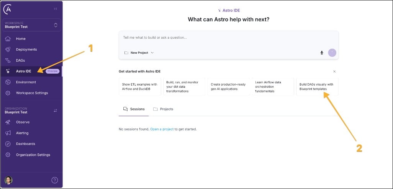Focus the 'Tell me what to build' prompt field
Image resolution: width=393 pixels, height=189 pixels.
(x=229, y=38)
